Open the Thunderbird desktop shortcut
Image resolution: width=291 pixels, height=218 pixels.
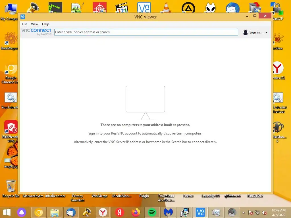[x=233, y=7]
